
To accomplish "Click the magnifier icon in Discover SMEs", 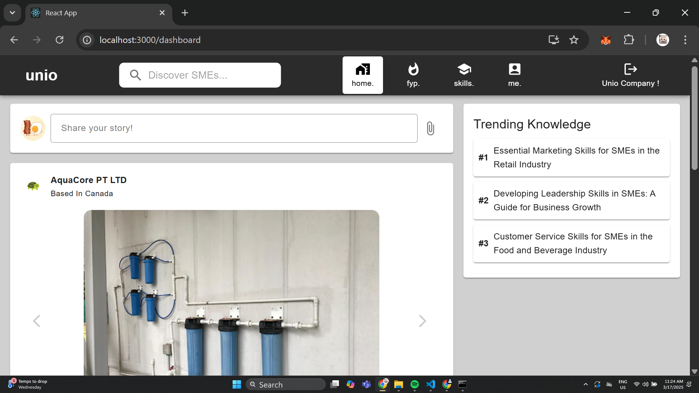I will (135, 75).
